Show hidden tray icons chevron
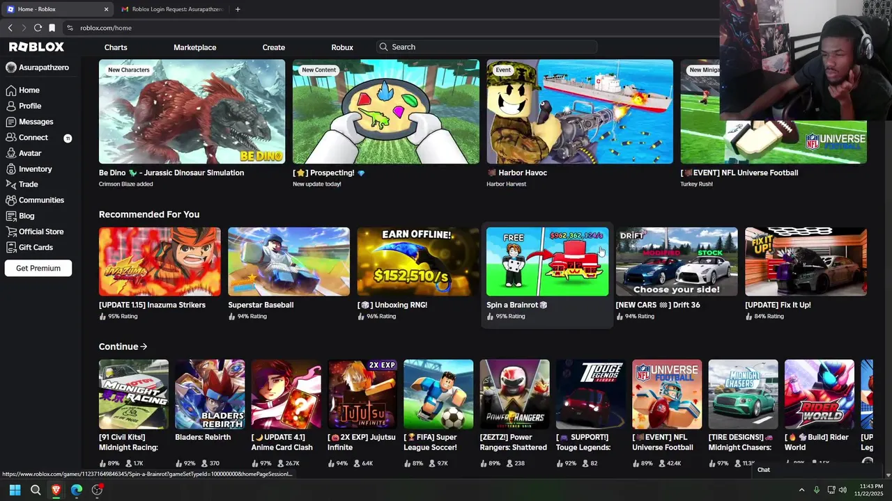The width and height of the screenshot is (892, 501). click(801, 490)
